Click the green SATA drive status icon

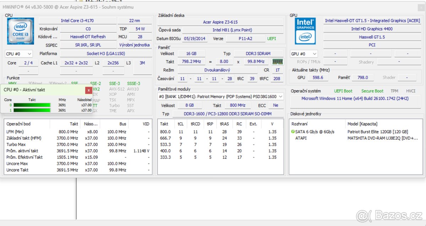[293, 132]
